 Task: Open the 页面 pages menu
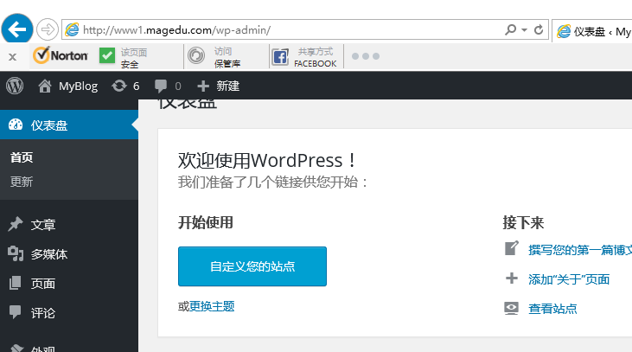point(43,284)
